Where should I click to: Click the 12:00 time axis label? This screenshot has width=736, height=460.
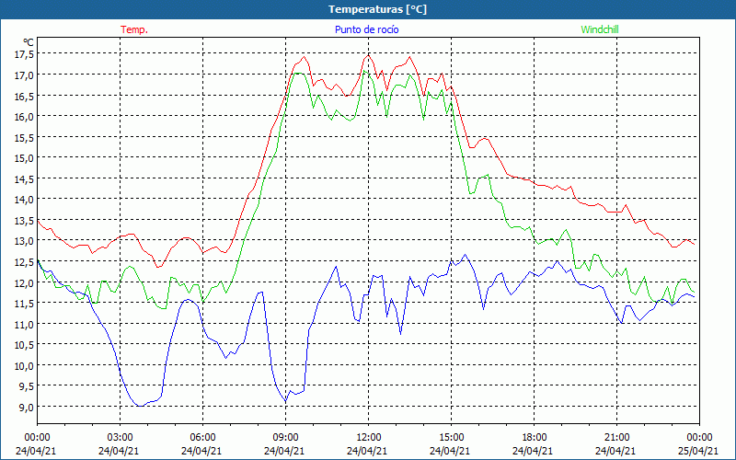click(369, 438)
